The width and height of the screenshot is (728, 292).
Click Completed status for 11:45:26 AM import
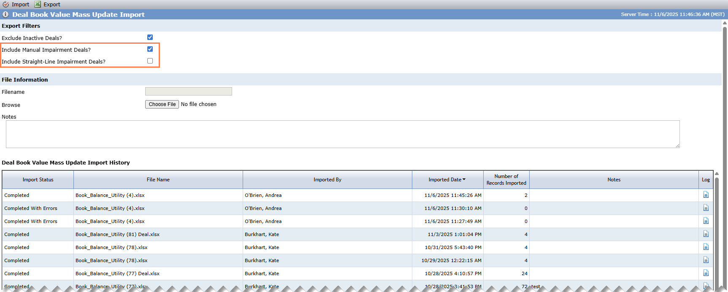17,195
